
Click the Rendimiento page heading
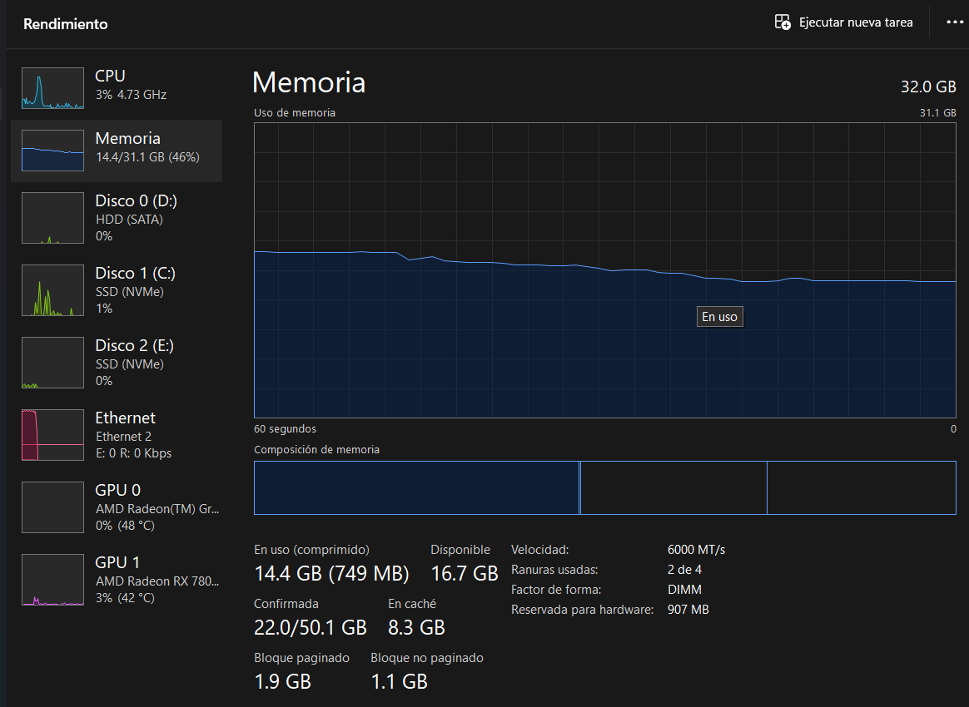click(66, 24)
